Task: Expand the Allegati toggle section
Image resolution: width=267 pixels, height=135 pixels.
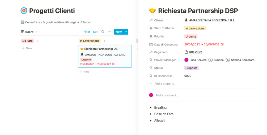Action: pyautogui.click(x=151, y=120)
